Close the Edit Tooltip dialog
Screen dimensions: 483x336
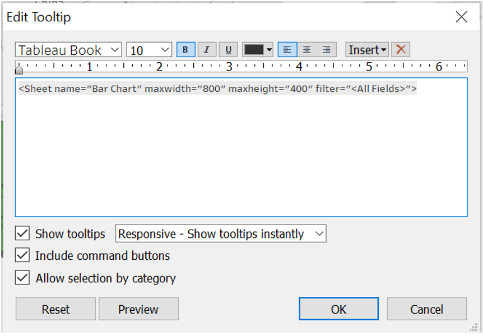[461, 17]
